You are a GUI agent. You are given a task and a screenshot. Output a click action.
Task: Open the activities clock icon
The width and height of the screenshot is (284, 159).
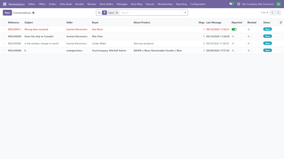pyautogui.click(x=239, y=4)
